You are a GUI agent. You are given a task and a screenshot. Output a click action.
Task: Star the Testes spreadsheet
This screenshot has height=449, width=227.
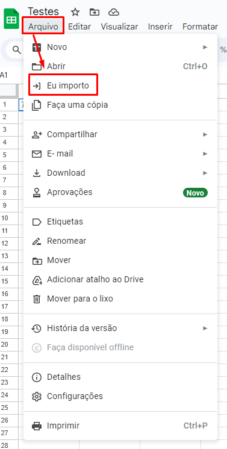[75, 12]
